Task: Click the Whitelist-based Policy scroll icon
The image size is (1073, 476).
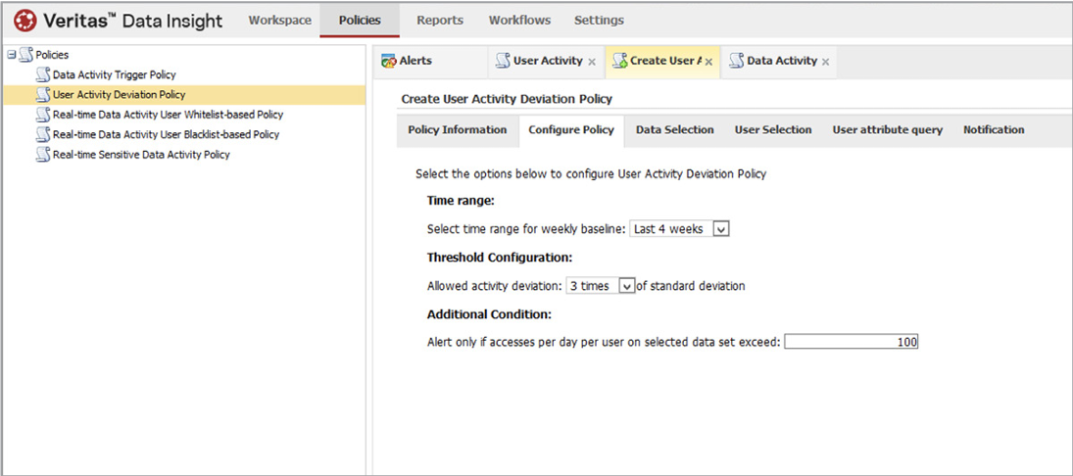Action: (43, 115)
